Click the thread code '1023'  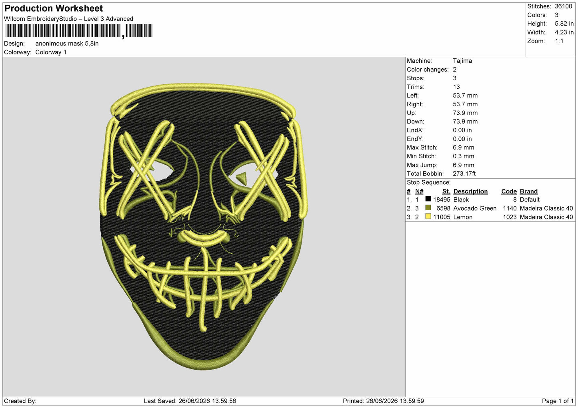click(510, 217)
